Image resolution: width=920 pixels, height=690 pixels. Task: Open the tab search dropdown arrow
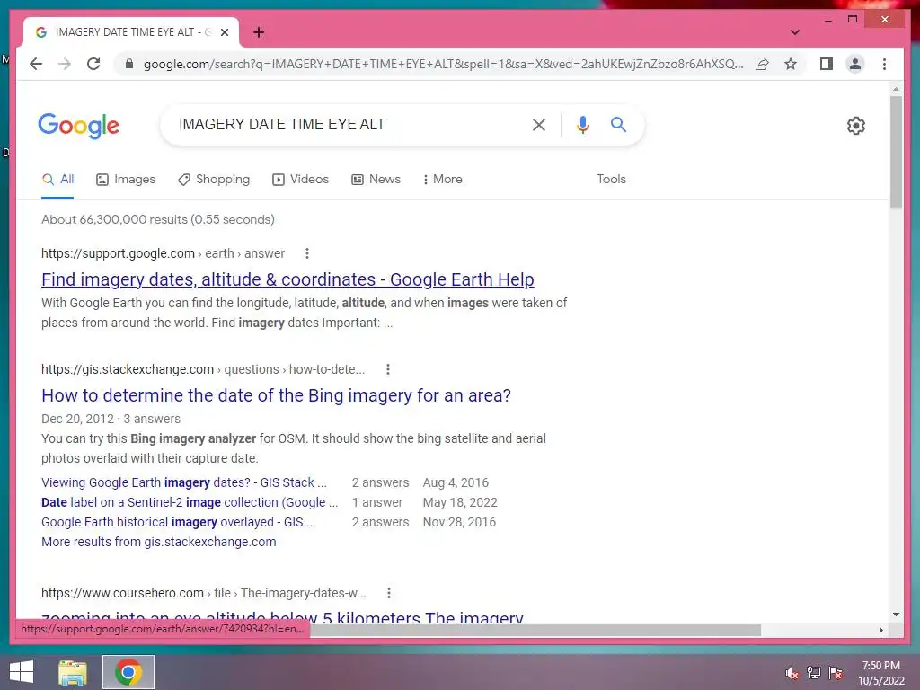(795, 32)
